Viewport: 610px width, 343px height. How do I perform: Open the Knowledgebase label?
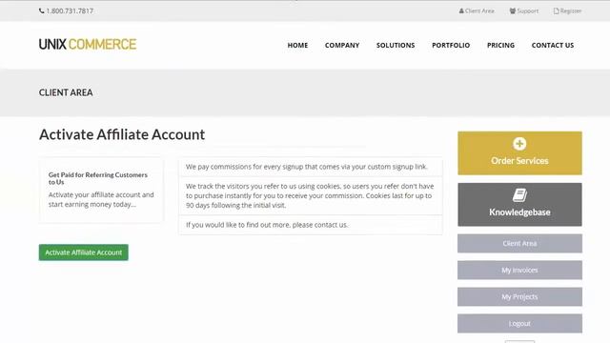(x=519, y=212)
